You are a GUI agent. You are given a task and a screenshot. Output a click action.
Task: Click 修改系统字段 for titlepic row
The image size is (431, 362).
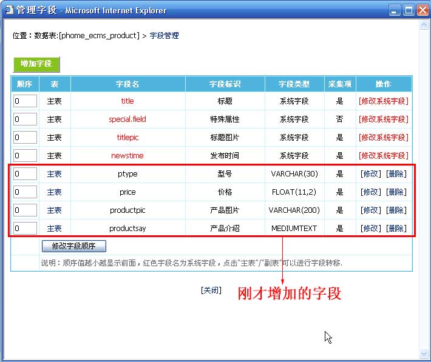point(383,138)
